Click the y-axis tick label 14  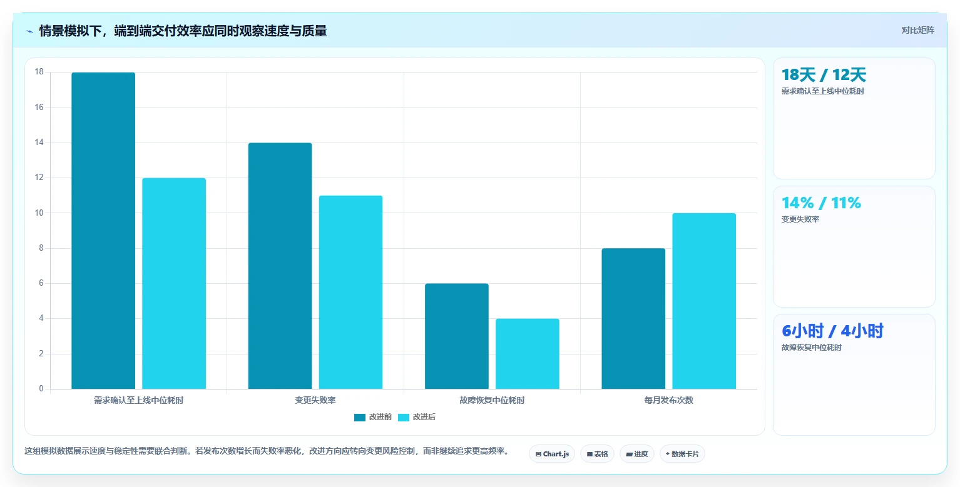(x=39, y=143)
